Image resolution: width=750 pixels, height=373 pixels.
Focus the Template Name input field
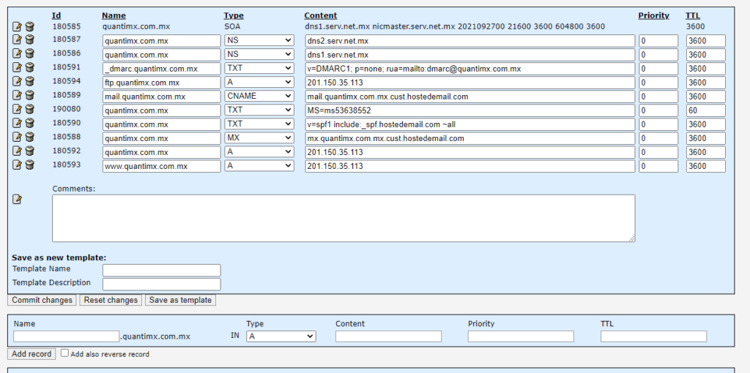coord(161,270)
